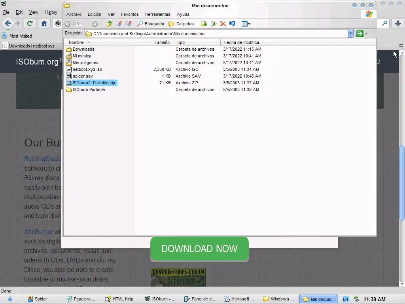Go to the browser home page
Viewport: 405px width, 304px height.
tap(44, 23)
